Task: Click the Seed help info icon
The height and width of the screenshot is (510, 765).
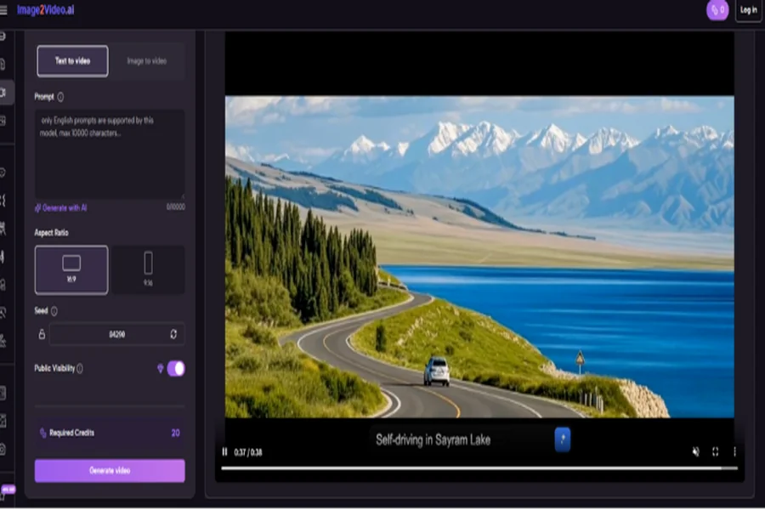Action: [54, 311]
